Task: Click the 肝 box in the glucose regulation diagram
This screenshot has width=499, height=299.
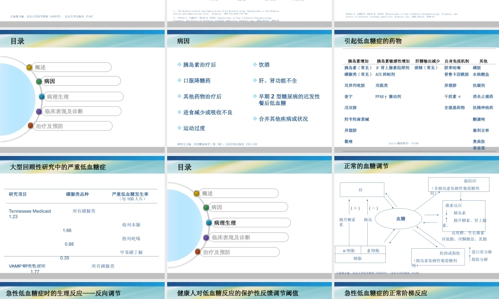Action: pyautogui.click(x=362, y=190)
